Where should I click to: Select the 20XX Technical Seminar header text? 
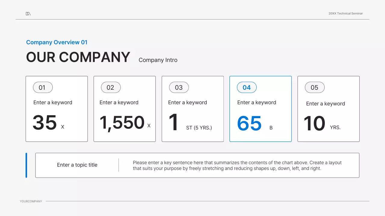(346, 13)
